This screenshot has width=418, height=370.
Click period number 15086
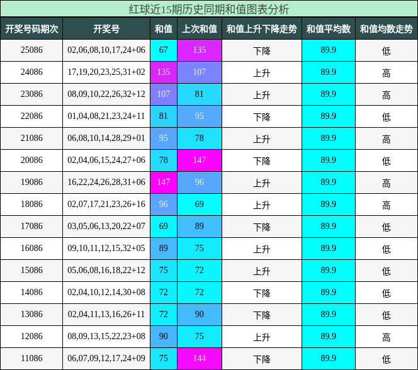(x=31, y=270)
